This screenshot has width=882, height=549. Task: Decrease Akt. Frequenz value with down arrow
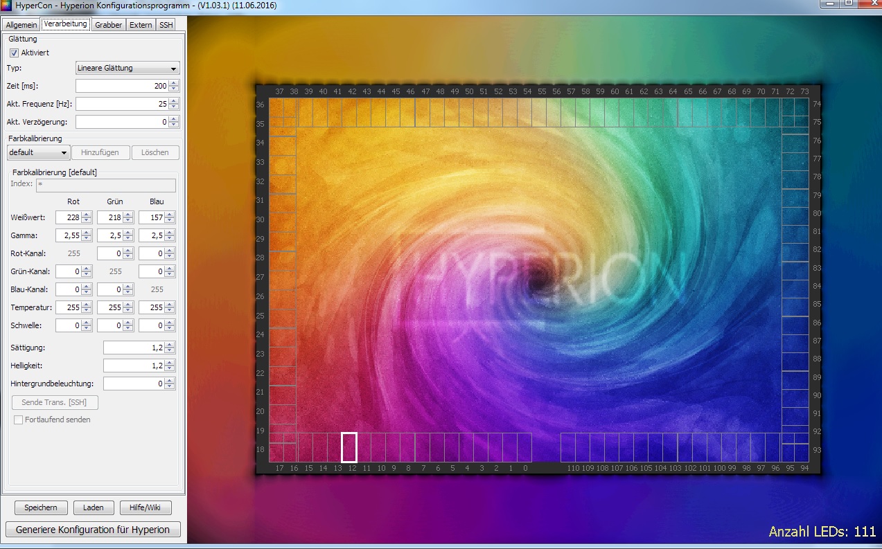(x=173, y=107)
